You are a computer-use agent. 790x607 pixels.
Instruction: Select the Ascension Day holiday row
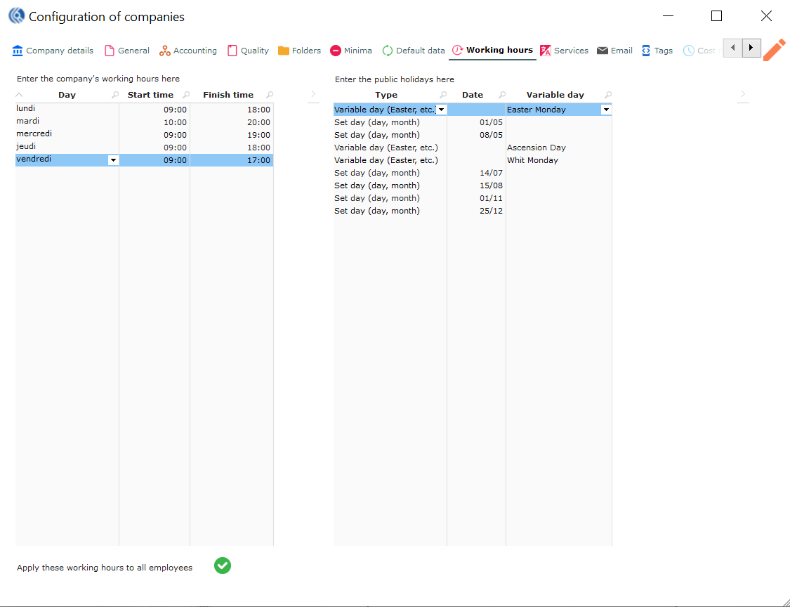[536, 148]
